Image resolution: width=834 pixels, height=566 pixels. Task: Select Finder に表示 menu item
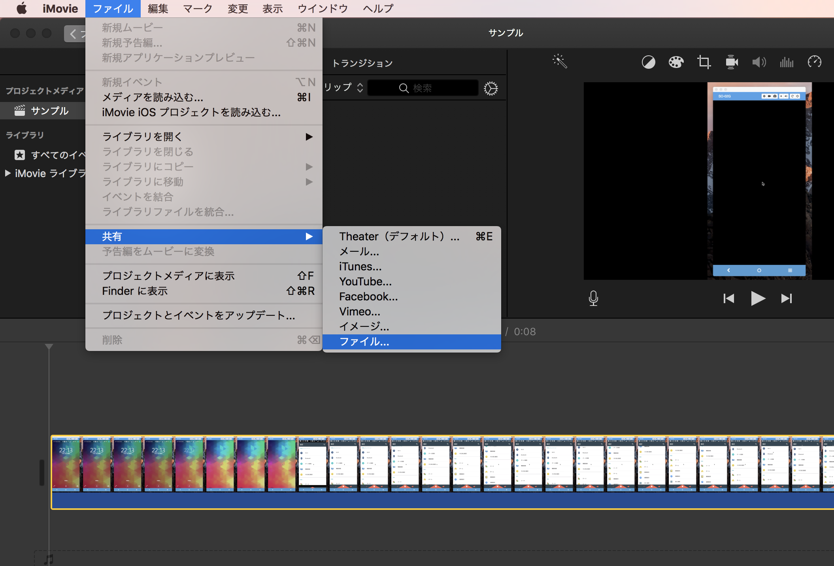tap(204, 291)
